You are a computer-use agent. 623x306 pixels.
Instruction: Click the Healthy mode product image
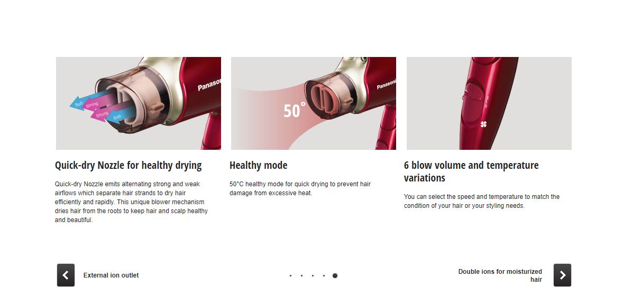tap(314, 103)
